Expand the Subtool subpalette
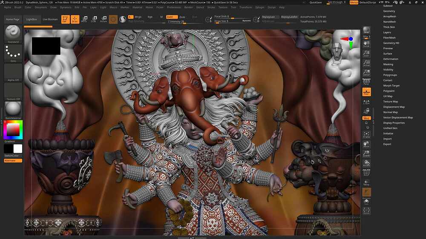 (388, 6)
